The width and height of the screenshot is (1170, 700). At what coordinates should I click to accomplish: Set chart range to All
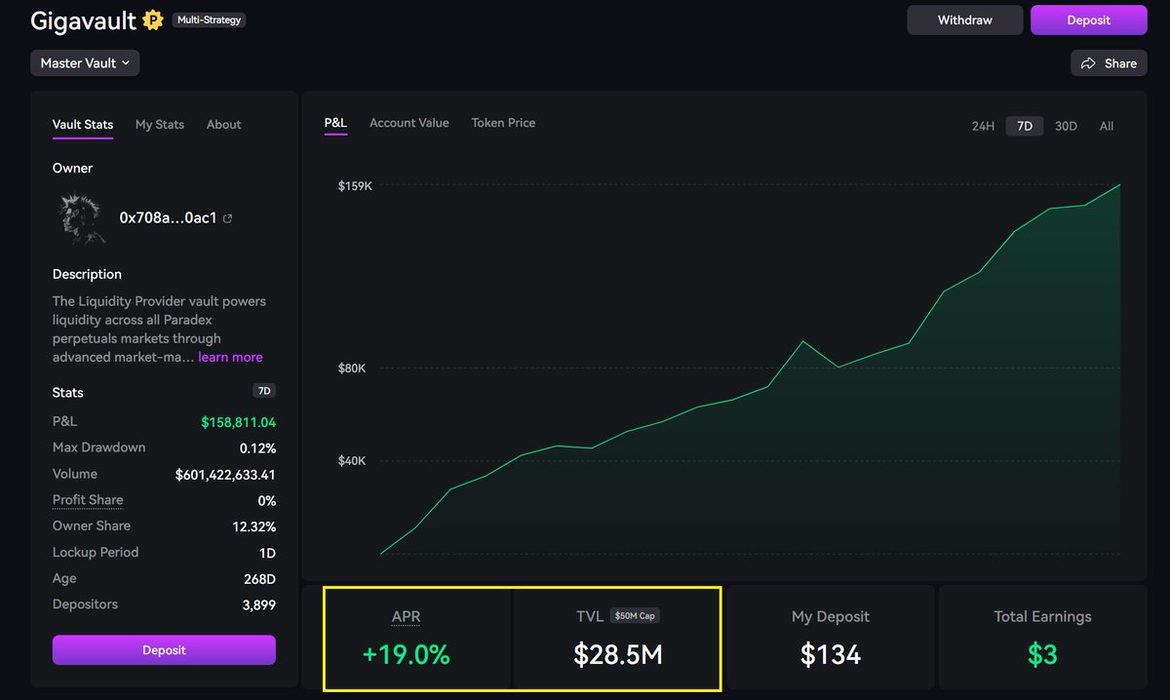[x=1107, y=126]
